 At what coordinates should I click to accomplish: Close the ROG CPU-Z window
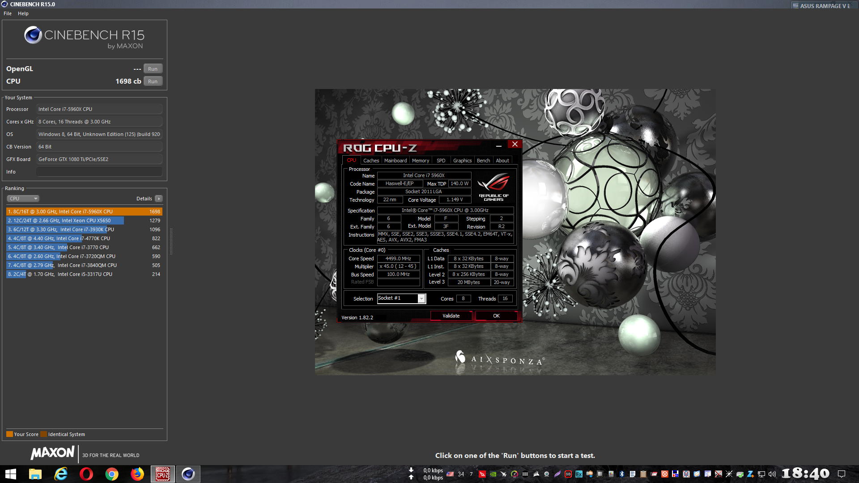tap(515, 144)
